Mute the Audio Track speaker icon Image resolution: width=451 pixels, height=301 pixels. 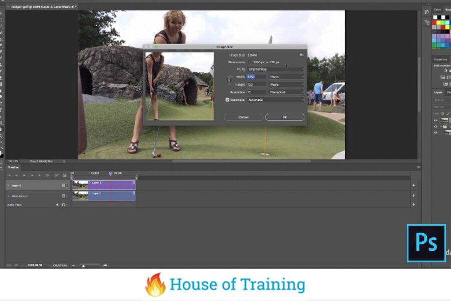58,205
